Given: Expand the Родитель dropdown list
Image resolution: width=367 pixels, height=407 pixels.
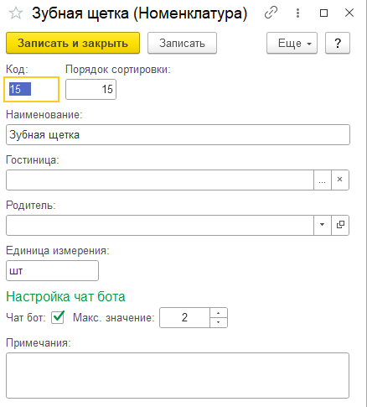Looking at the screenshot, I should coord(323,225).
